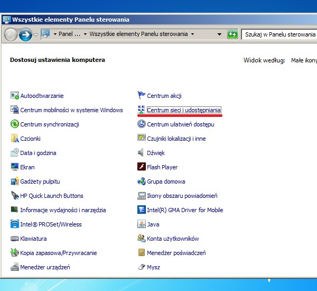Open Menedżer urządzeń link
The image size is (317, 291).
click(x=45, y=267)
